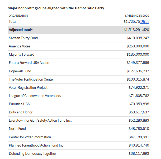Click Voter Registration Project entry
161x159 pixels.
coord(28,87)
